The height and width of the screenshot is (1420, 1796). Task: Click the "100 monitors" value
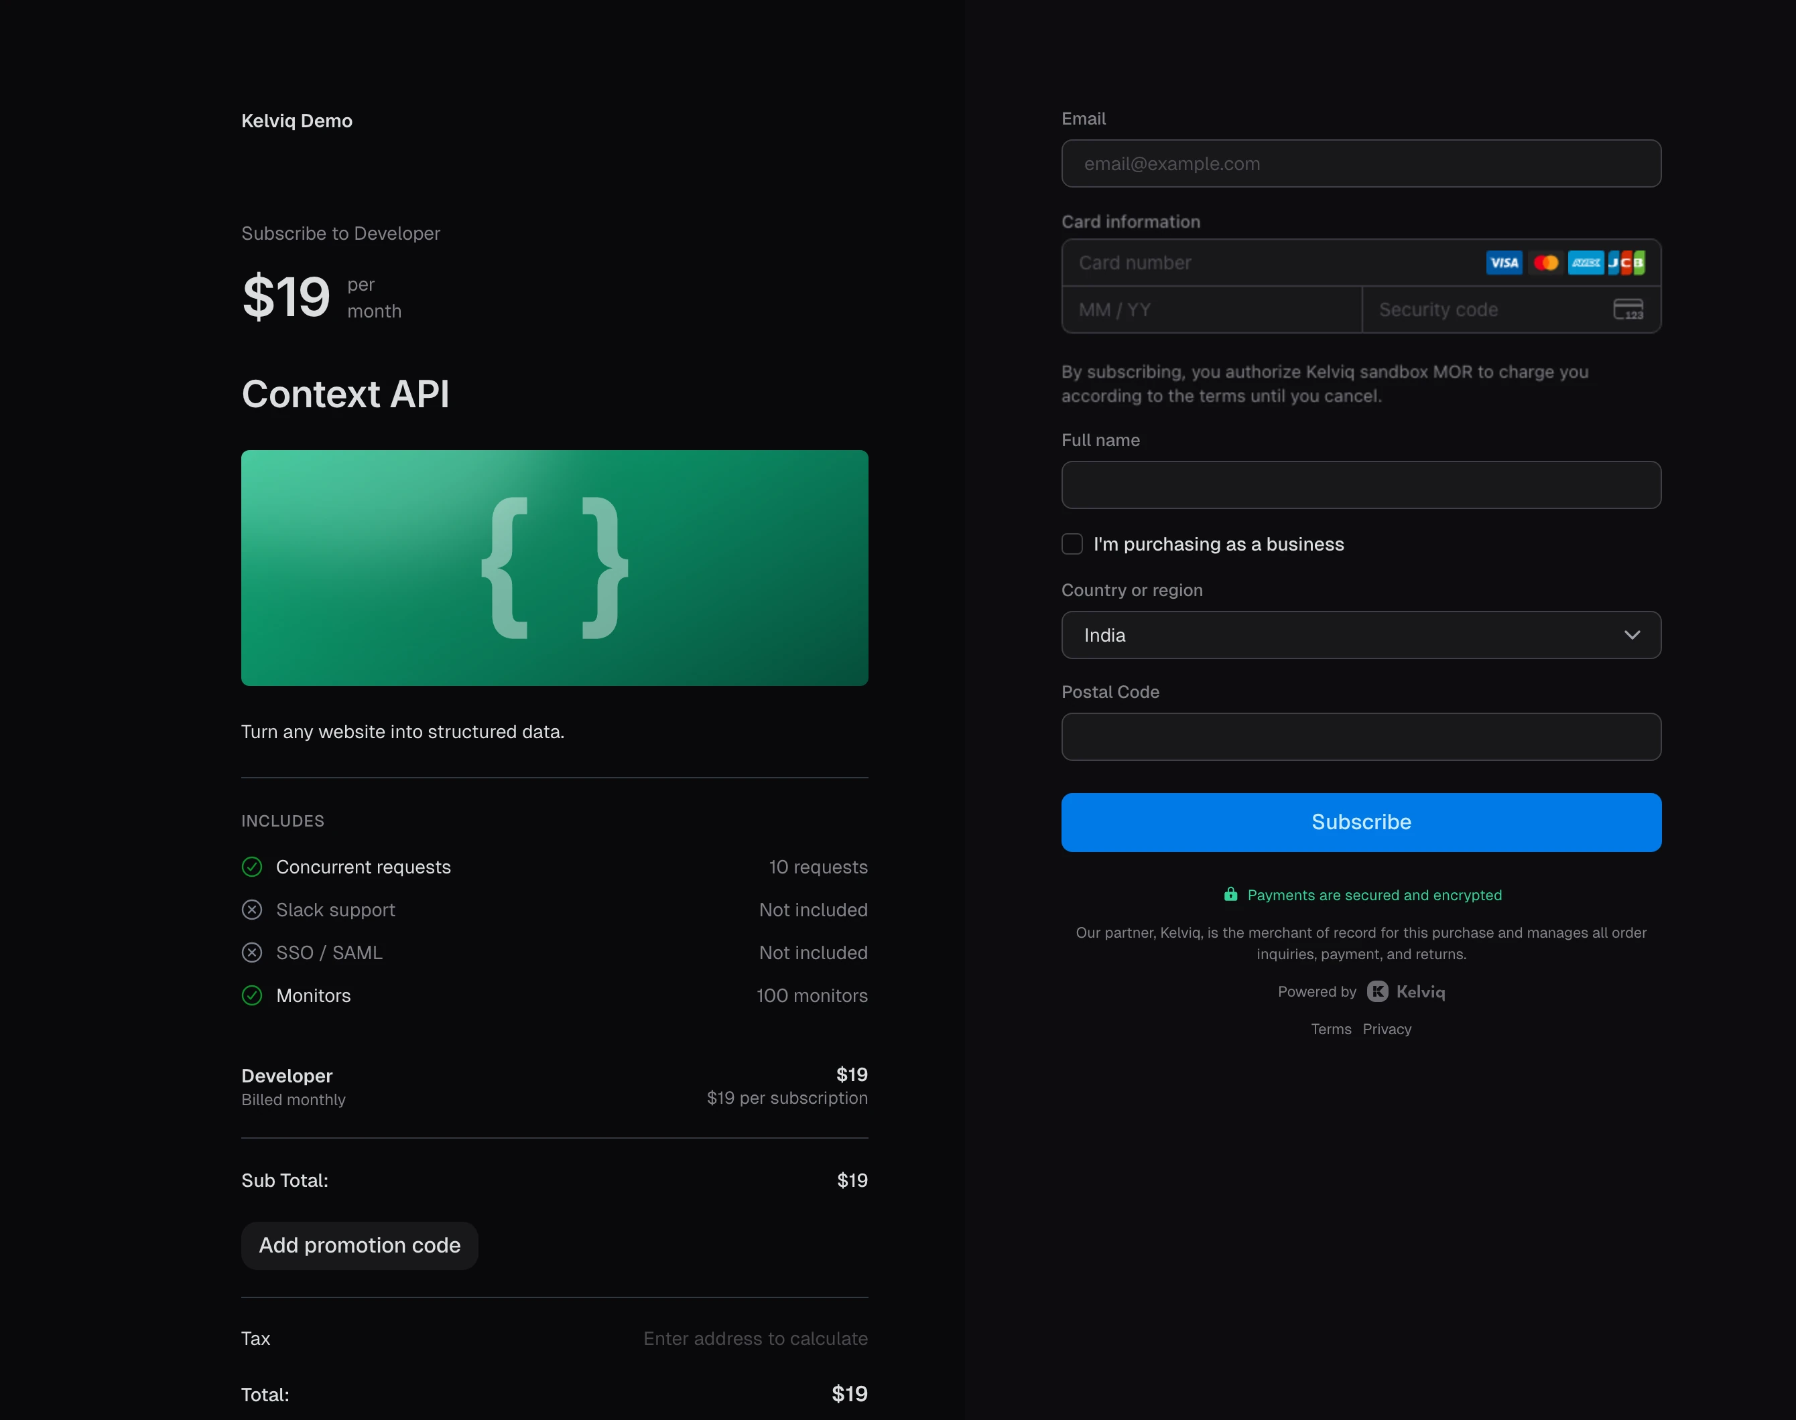[x=812, y=996]
